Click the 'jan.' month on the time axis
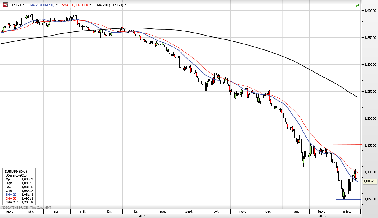Viewport: 378px width, 218px height. [296, 211]
